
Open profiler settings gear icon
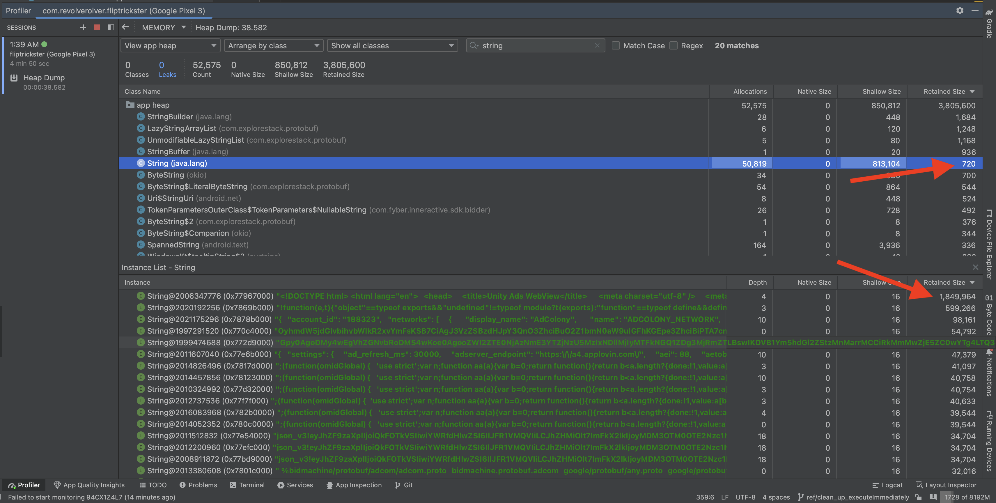(x=959, y=10)
